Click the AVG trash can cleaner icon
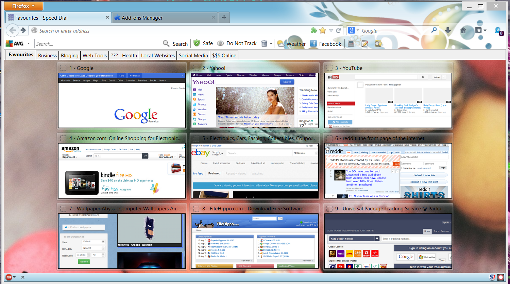The width and height of the screenshot is (510, 284). (264, 43)
